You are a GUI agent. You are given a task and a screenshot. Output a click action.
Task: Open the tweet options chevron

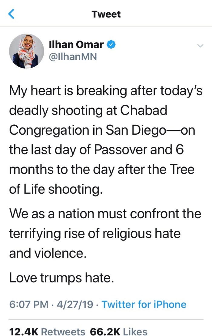(200, 46)
